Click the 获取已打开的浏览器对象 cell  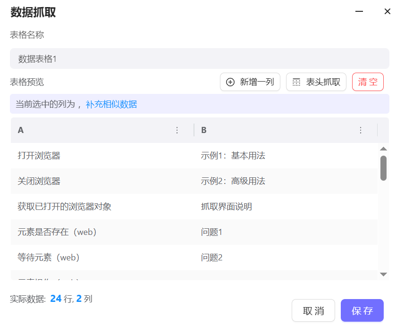(64, 207)
